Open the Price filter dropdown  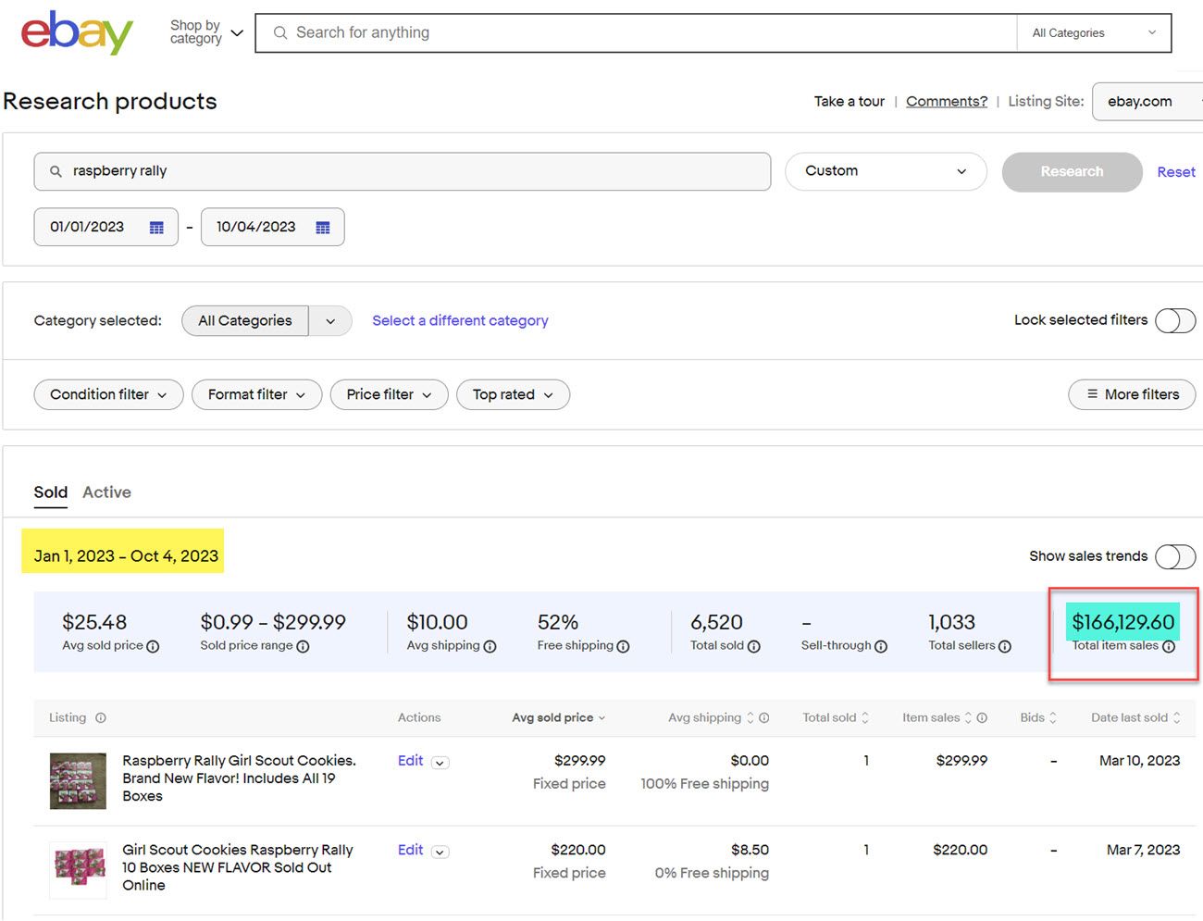click(x=389, y=394)
